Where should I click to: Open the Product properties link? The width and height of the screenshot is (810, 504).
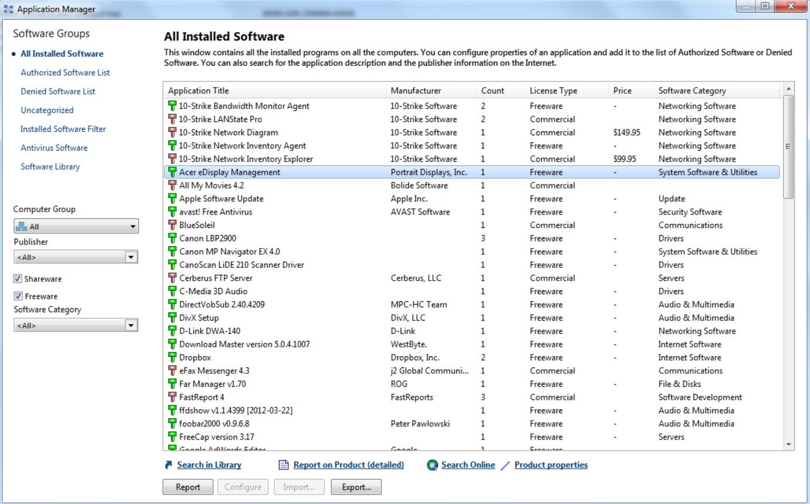tap(551, 465)
